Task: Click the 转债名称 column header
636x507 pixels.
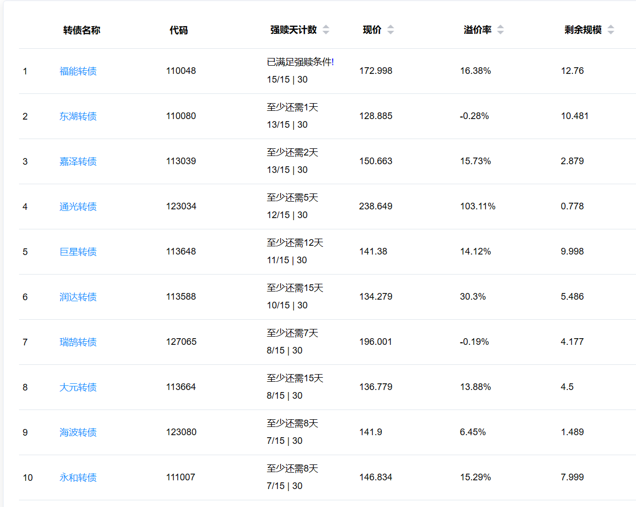Action: pos(82,30)
